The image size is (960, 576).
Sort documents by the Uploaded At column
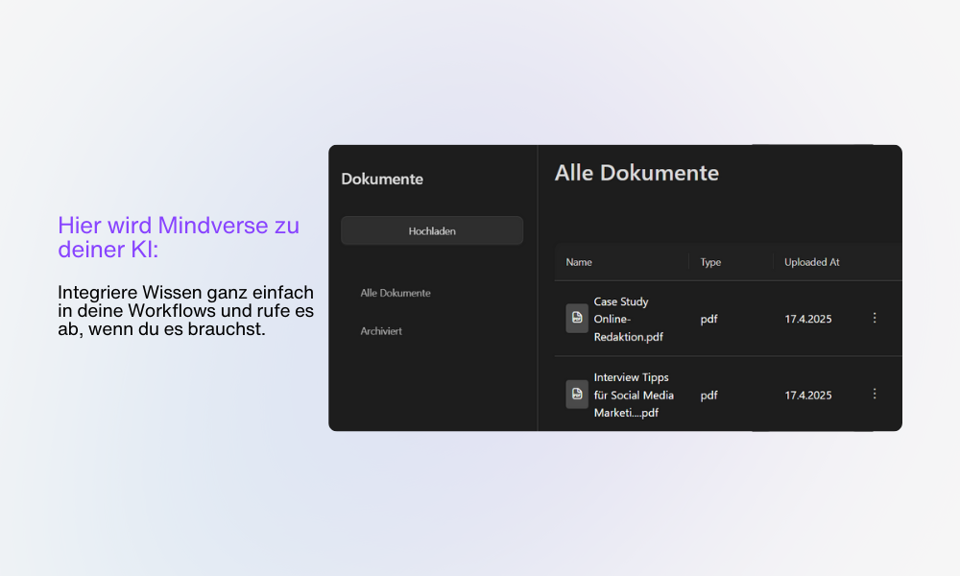click(811, 261)
